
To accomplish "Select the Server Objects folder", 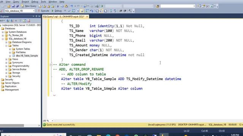I will click(x=12, y=83).
